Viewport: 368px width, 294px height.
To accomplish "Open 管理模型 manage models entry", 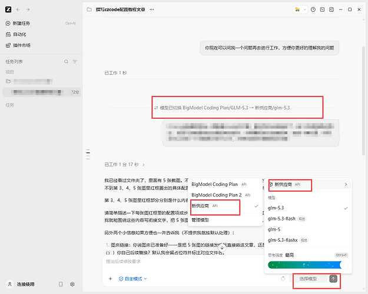I will coord(225,220).
